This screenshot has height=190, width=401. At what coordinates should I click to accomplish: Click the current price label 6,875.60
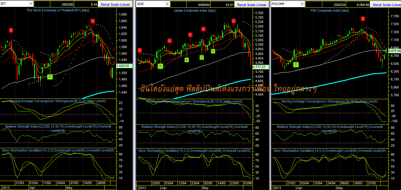394,51
